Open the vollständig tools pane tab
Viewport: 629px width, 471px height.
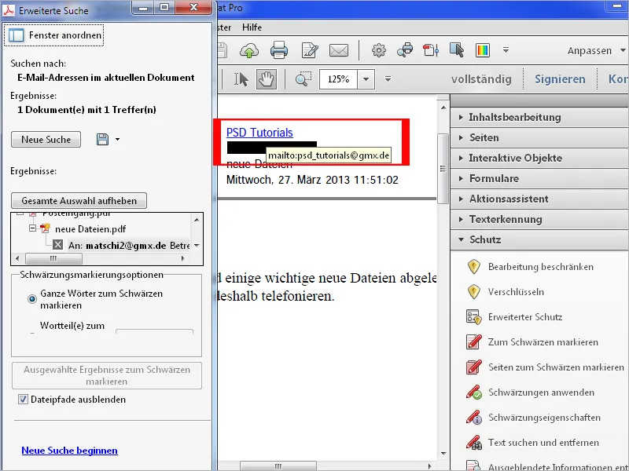(481, 79)
